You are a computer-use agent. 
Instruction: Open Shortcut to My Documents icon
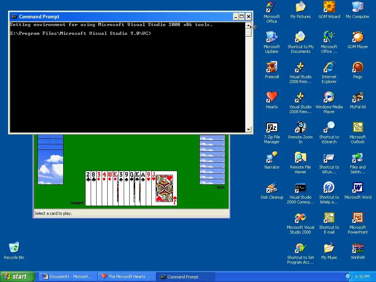[x=300, y=42]
